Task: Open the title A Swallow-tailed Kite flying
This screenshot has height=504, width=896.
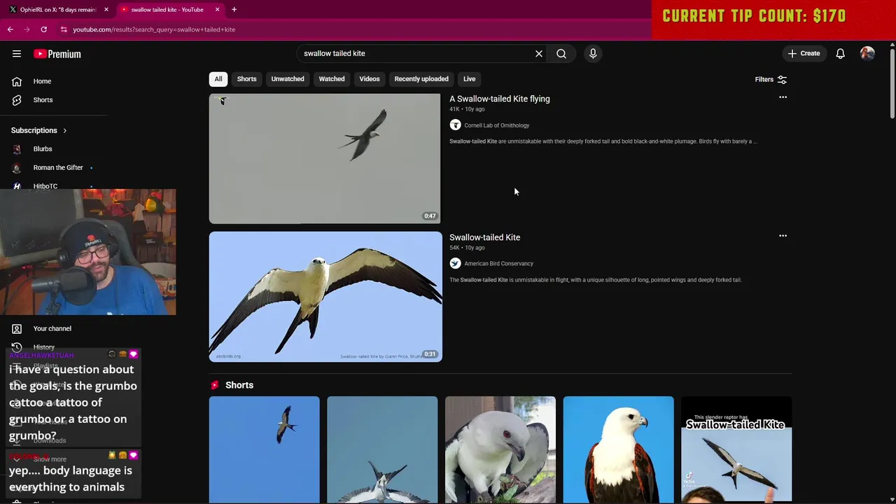Action: click(500, 99)
